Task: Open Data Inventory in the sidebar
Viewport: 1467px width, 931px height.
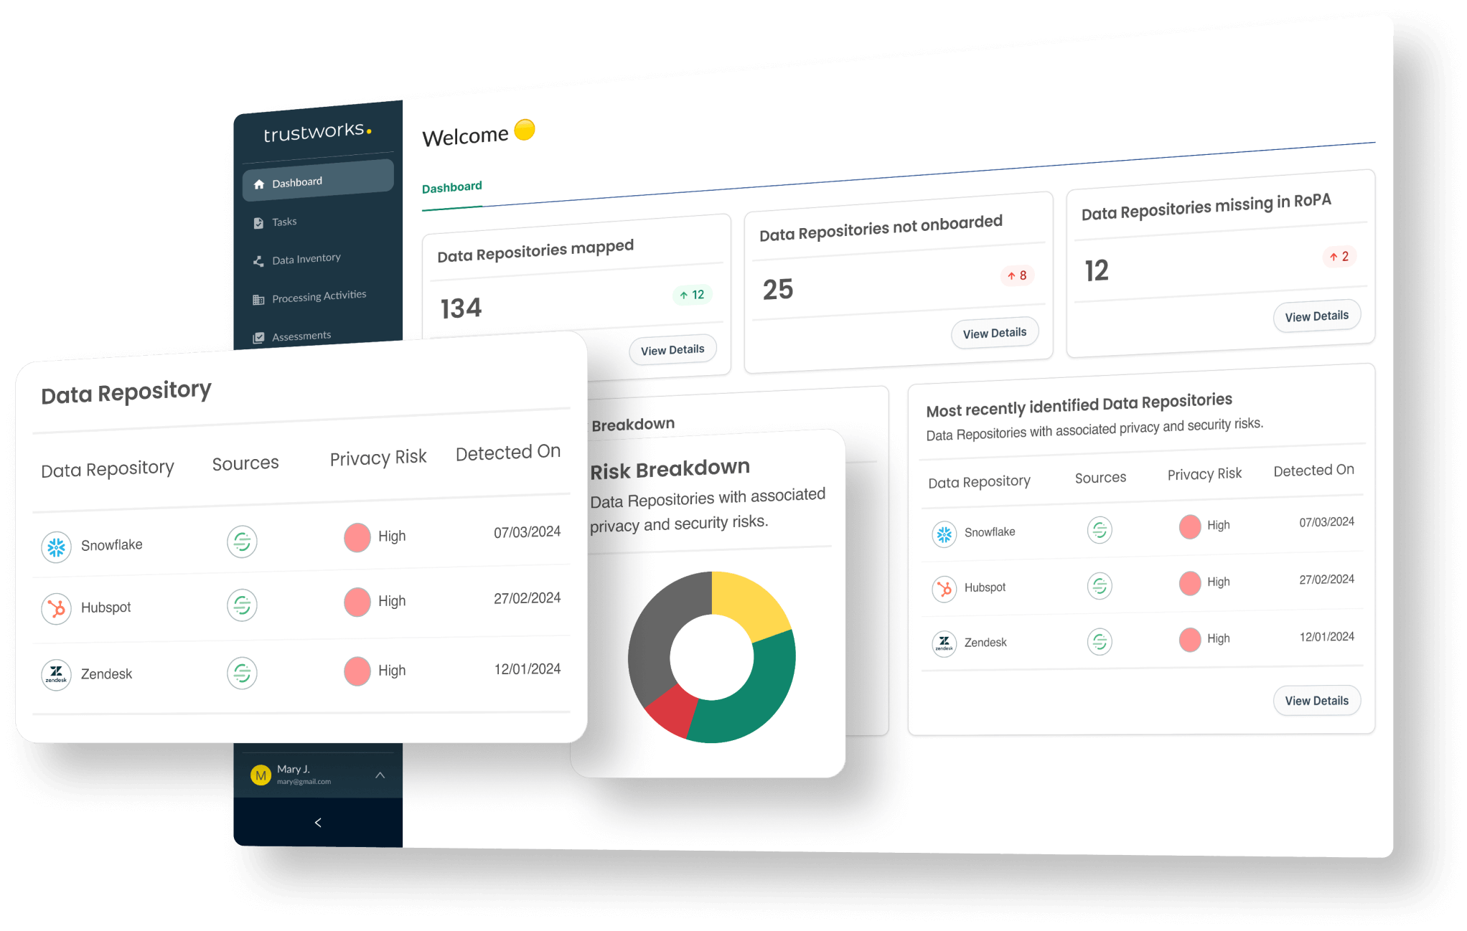Action: 306,259
